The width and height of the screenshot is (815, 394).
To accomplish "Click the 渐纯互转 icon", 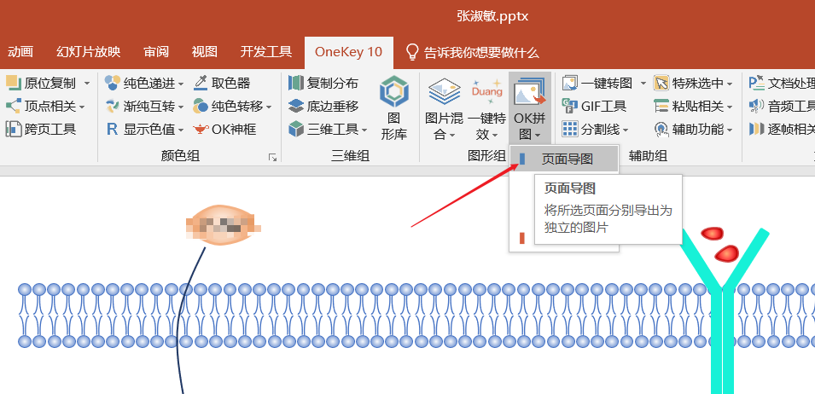I will point(113,107).
